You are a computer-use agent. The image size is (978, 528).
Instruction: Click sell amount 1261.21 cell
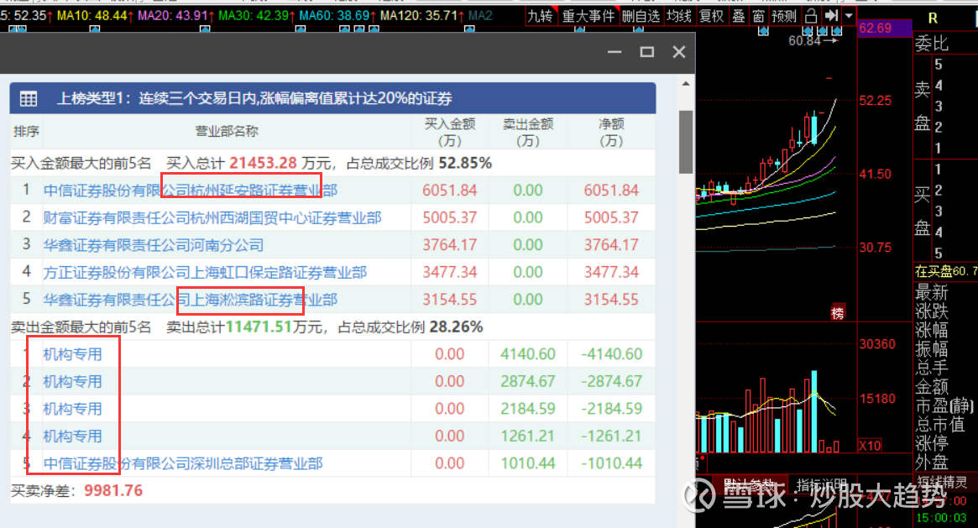(528, 437)
